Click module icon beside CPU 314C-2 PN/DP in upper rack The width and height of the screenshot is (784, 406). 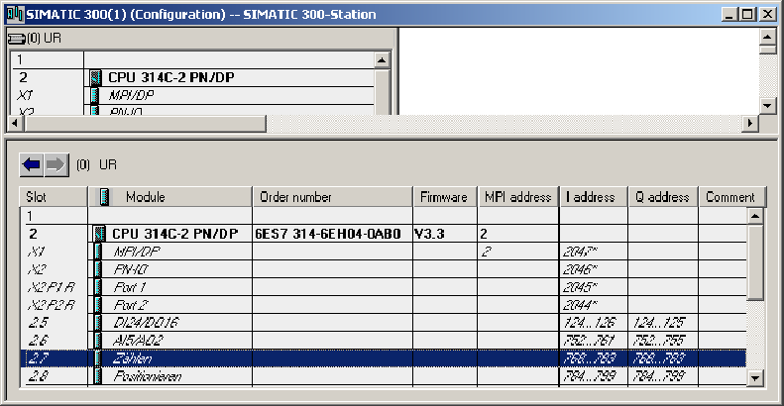click(96, 77)
